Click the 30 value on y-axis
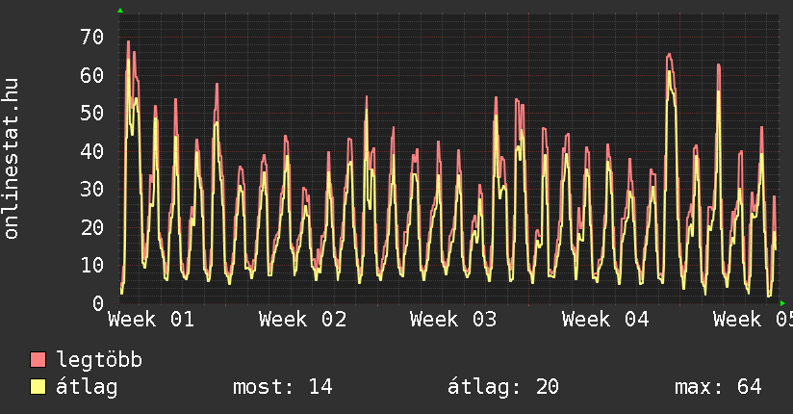The image size is (793, 414). 91,190
